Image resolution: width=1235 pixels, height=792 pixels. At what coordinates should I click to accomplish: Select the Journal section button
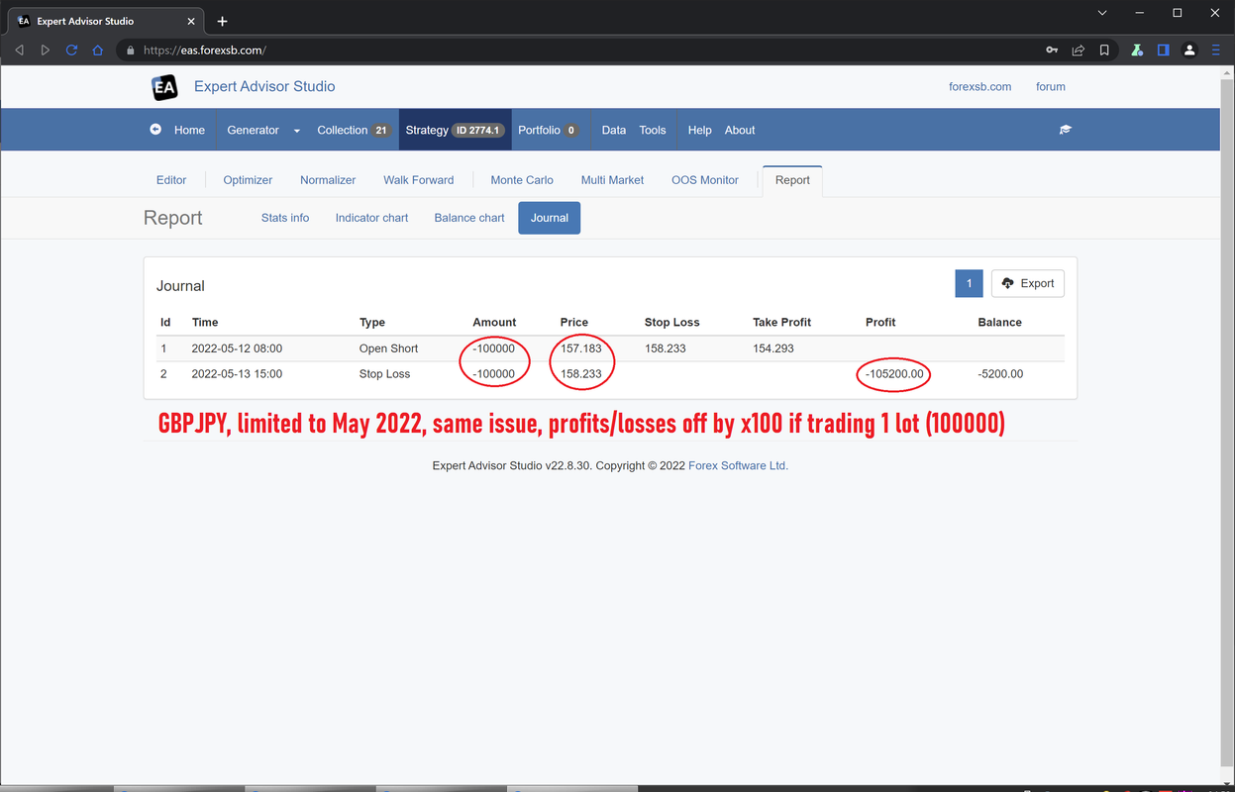click(550, 218)
